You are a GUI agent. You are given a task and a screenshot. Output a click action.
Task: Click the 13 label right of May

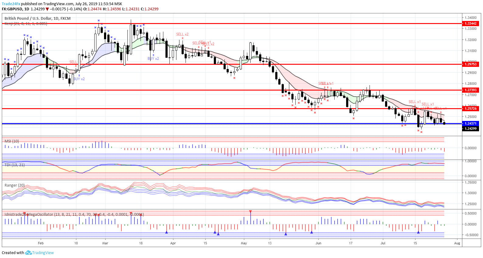270,243
